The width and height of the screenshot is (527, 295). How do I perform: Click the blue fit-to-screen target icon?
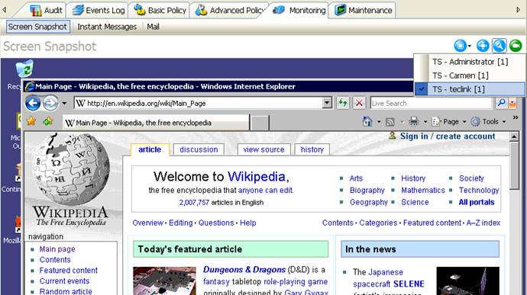483,46
